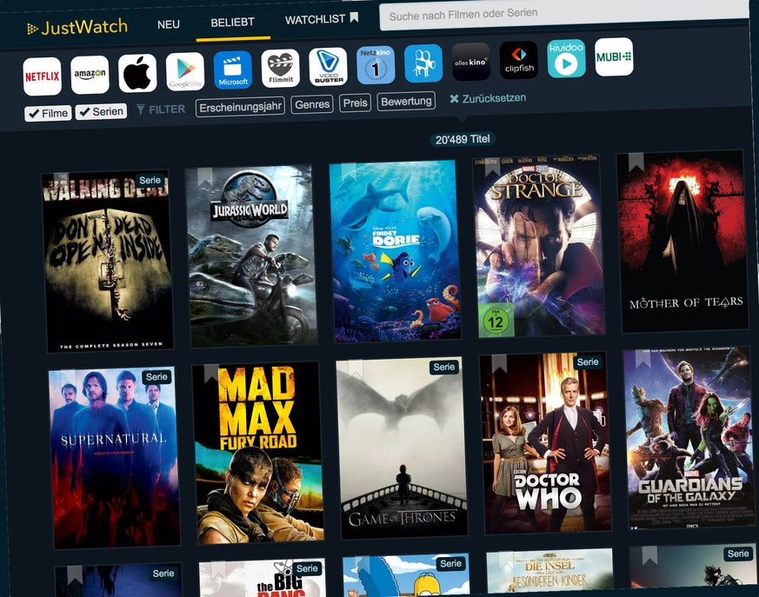This screenshot has height=597, width=759.
Task: Open Die Insel der besonderen Kinder poster
Action: [x=550, y=573]
